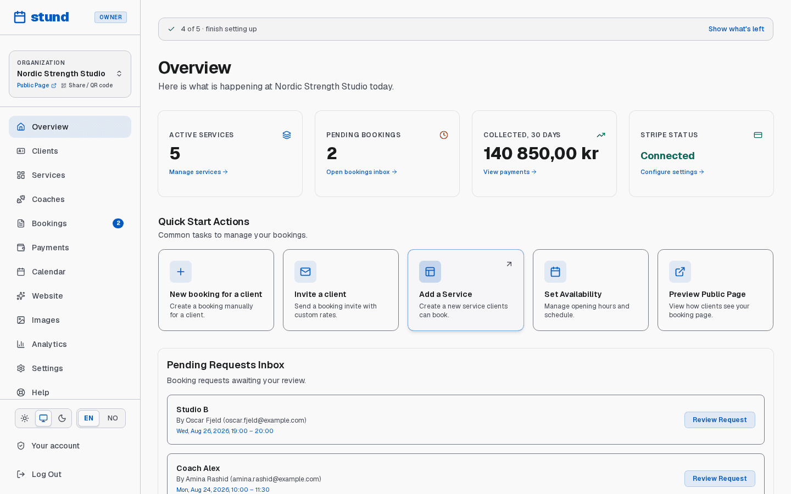Click the setup progress checkmark banner

point(466,29)
